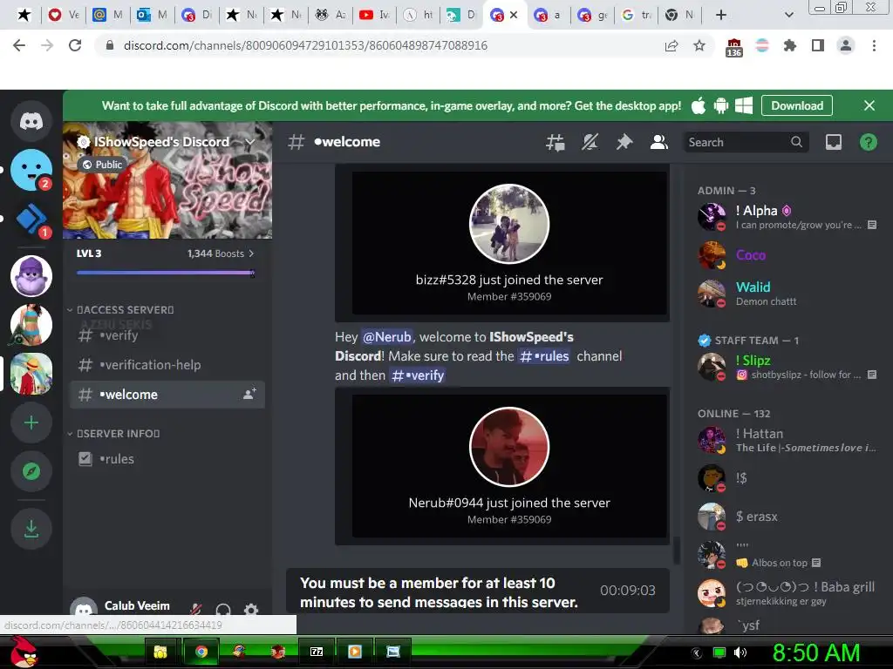The height and width of the screenshot is (669, 893).
Task: Click the Windows platform icon in banner
Action: pyautogui.click(x=744, y=105)
